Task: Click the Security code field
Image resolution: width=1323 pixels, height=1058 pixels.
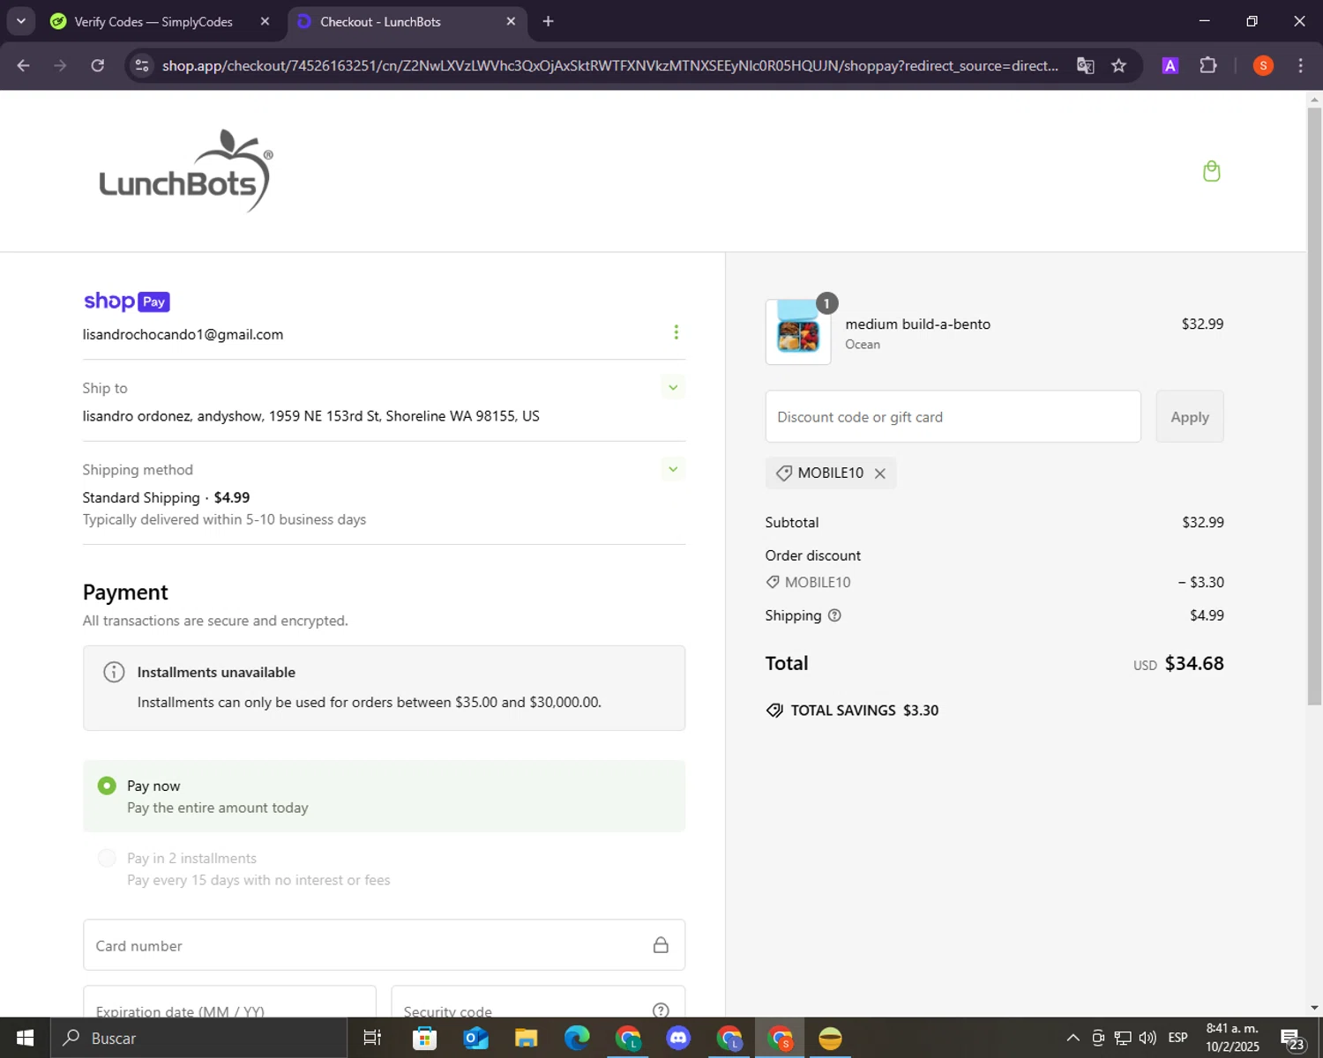Action: (538, 1002)
